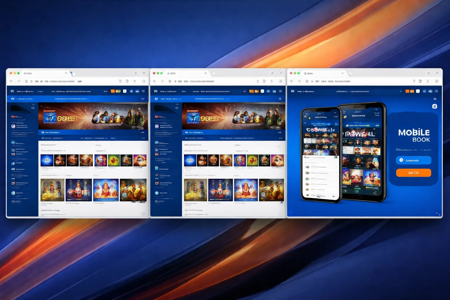Open the fireworks promo banner in the middle window
This screenshot has width=450, height=300.
(x=233, y=116)
